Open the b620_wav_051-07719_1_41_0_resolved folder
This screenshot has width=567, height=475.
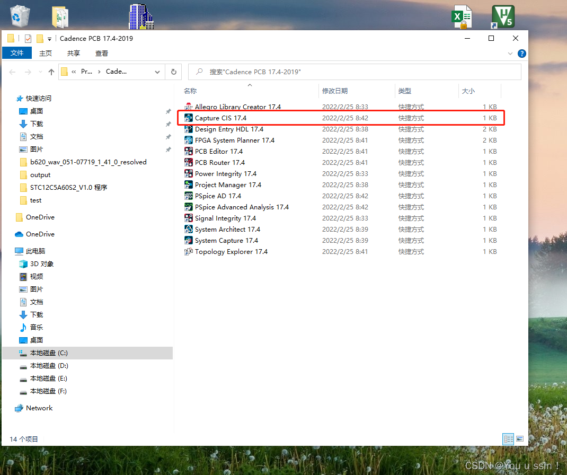[88, 162]
